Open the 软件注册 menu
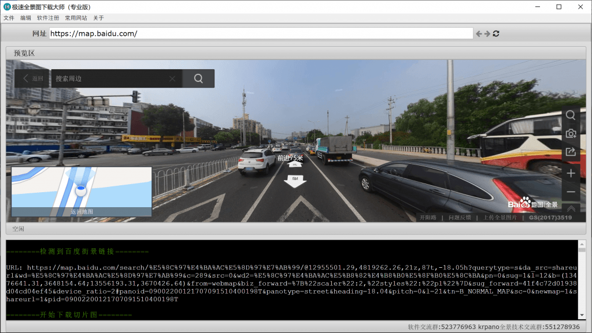Image resolution: width=592 pixels, height=333 pixels. click(48, 18)
